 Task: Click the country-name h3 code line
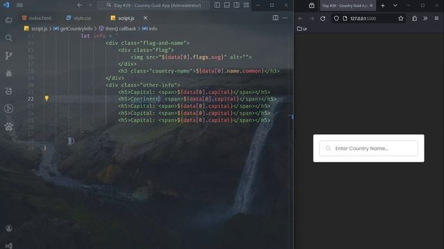(199, 71)
